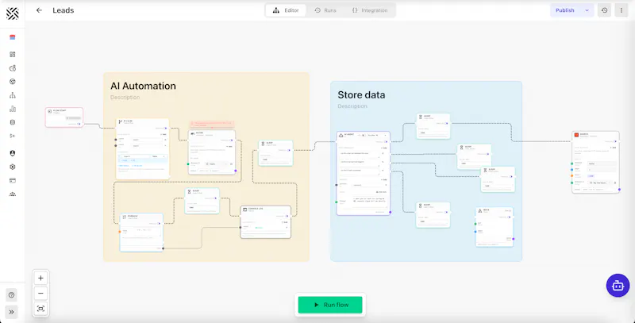Click the AI Agent node icon
Image resolution: width=635 pixels, height=323 pixels.
pos(341,136)
